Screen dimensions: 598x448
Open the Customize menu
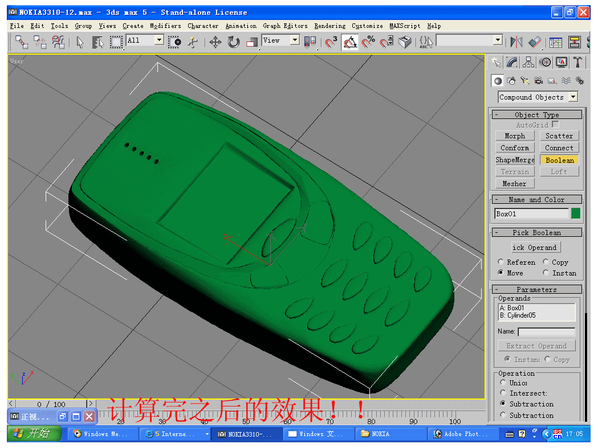367,26
